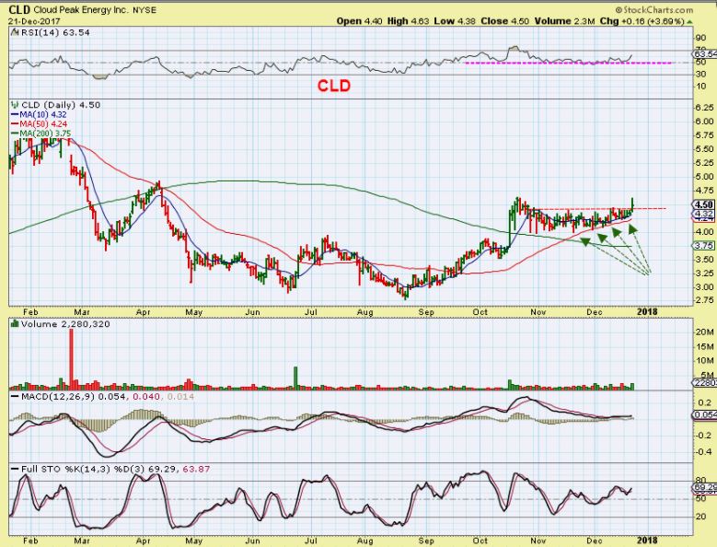This screenshot has width=717, height=547.
Task: Click the Close 4.50 value in header
Action: coord(504,21)
